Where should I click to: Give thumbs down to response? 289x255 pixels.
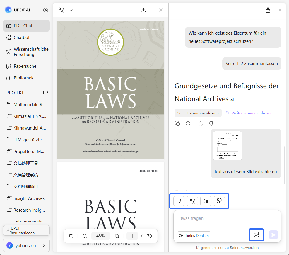(211, 123)
